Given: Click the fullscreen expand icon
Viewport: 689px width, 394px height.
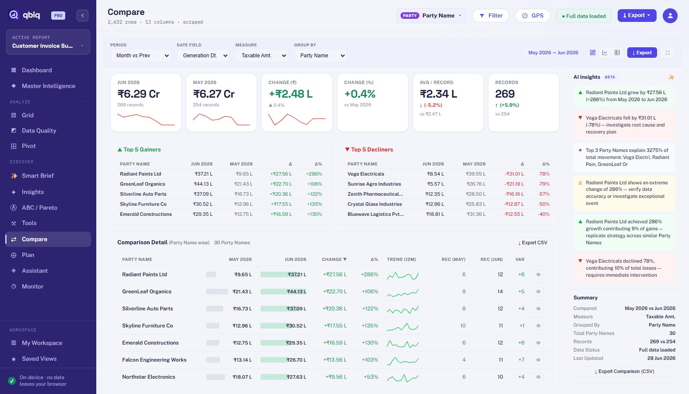Looking at the screenshot, I should click(x=668, y=53).
